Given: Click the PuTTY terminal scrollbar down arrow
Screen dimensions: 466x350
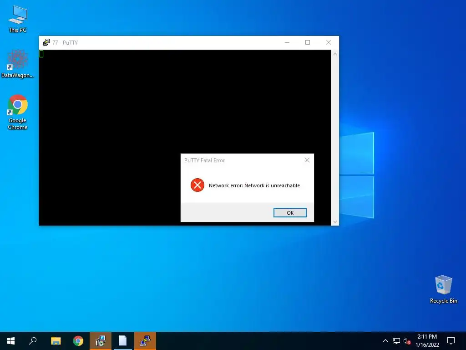Looking at the screenshot, I should (x=335, y=222).
